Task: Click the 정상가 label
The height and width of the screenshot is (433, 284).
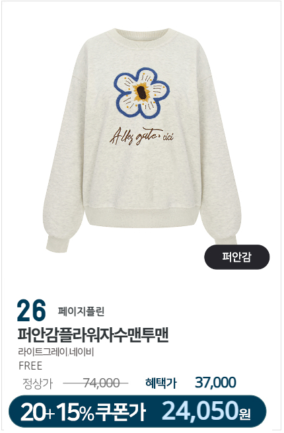Action: coord(38,383)
